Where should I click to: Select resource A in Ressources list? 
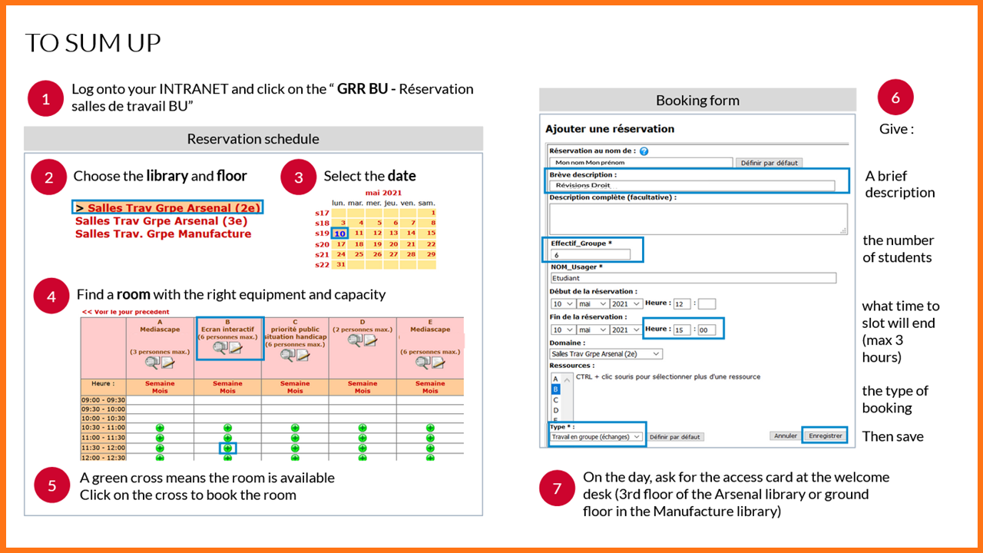tap(556, 379)
